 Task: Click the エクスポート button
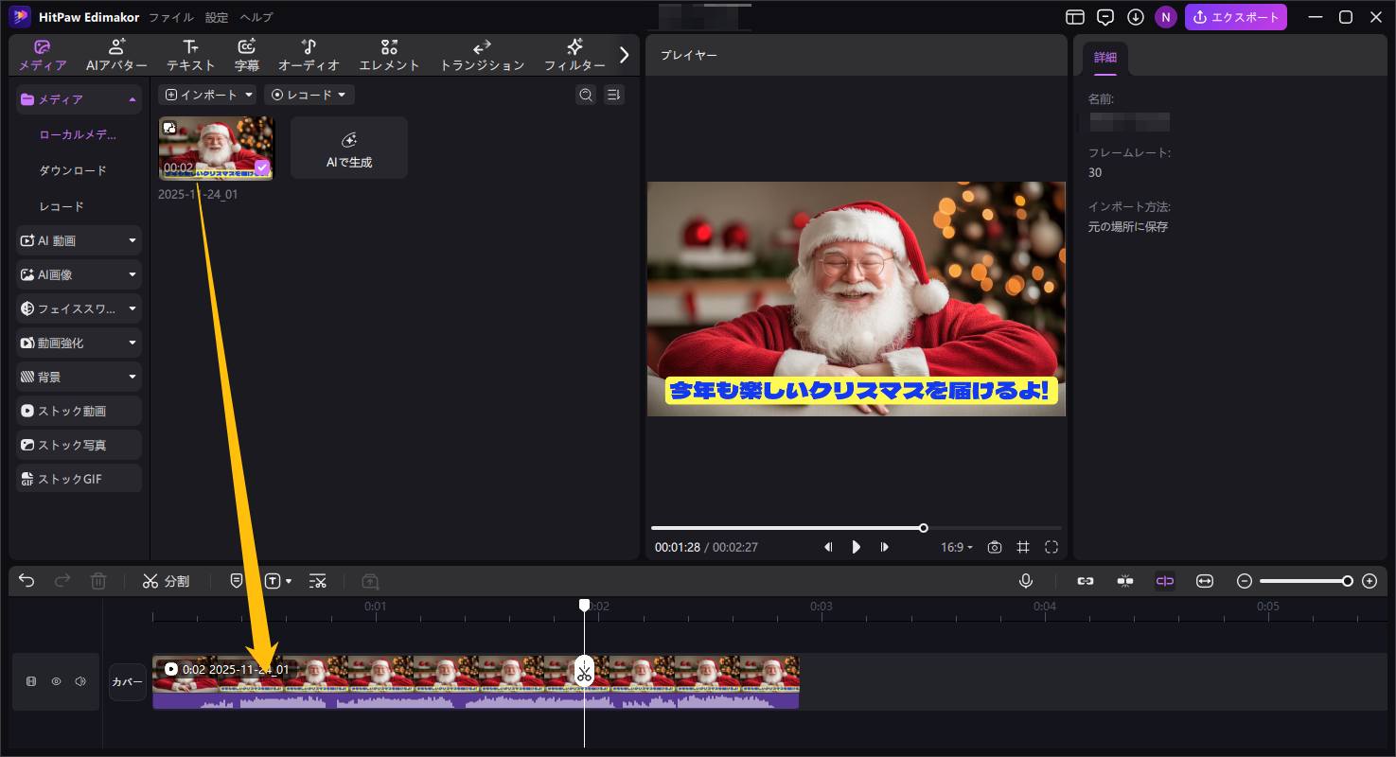(1236, 17)
